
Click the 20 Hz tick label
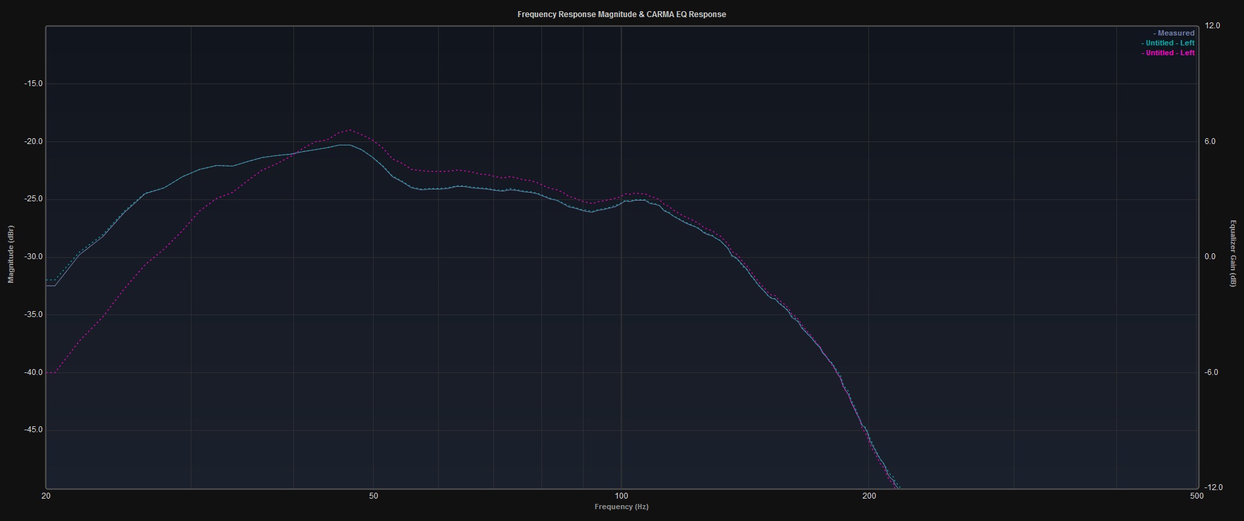click(x=46, y=496)
